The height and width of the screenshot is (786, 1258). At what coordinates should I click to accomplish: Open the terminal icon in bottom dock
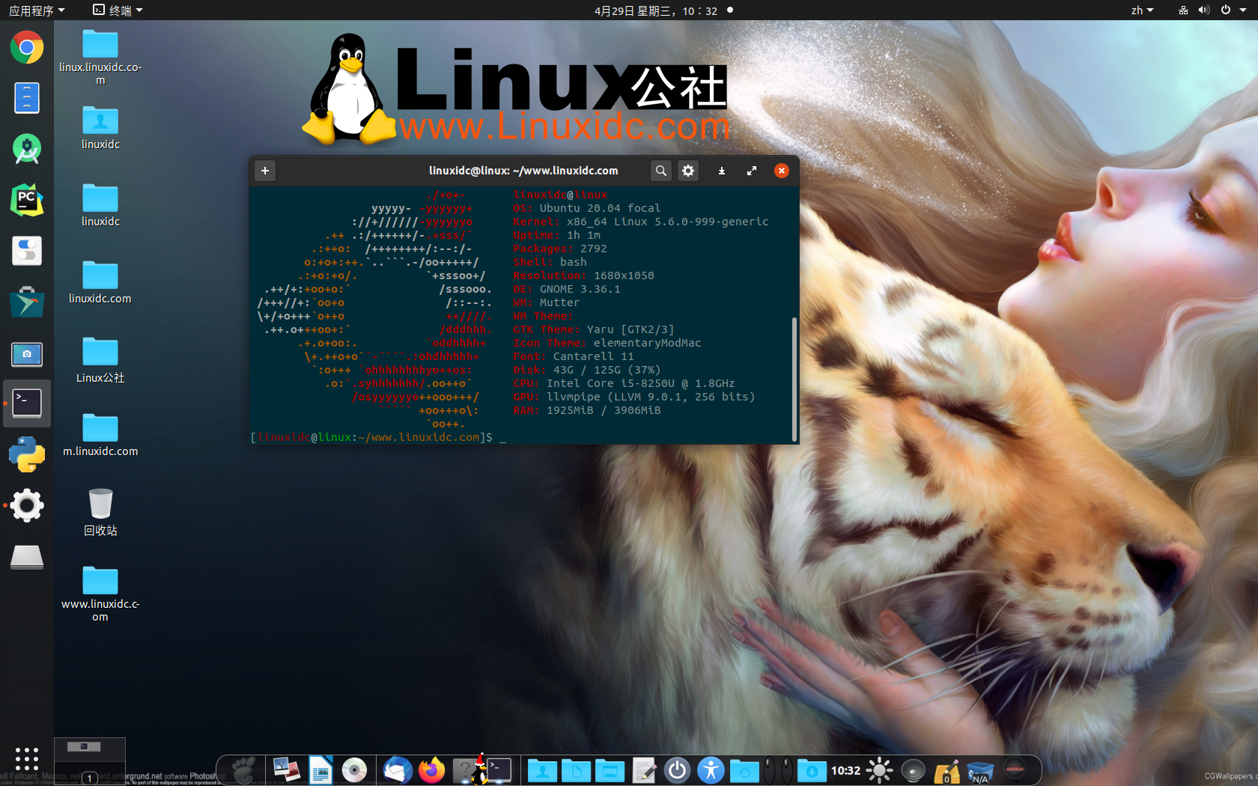pyautogui.click(x=499, y=770)
